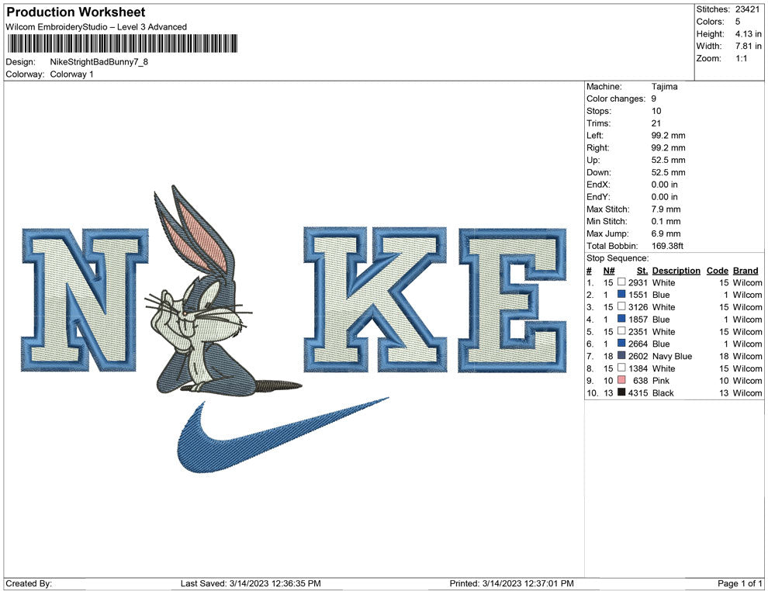Click the Created By footer label
The width and height of the screenshot is (768, 591).
29,583
